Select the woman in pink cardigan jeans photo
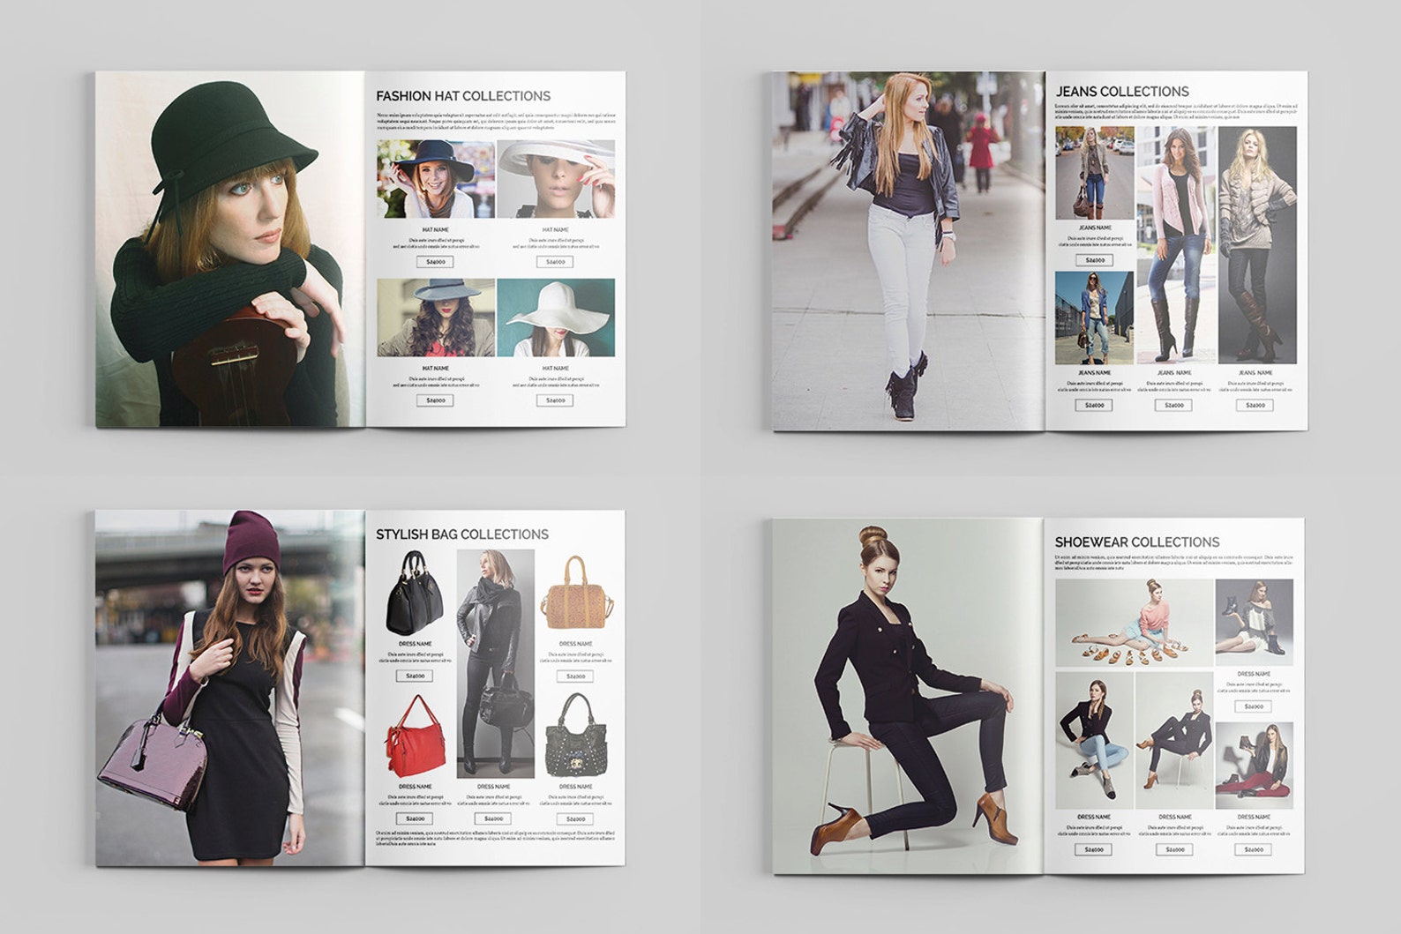Screen dimensions: 1401x934 [1174, 244]
